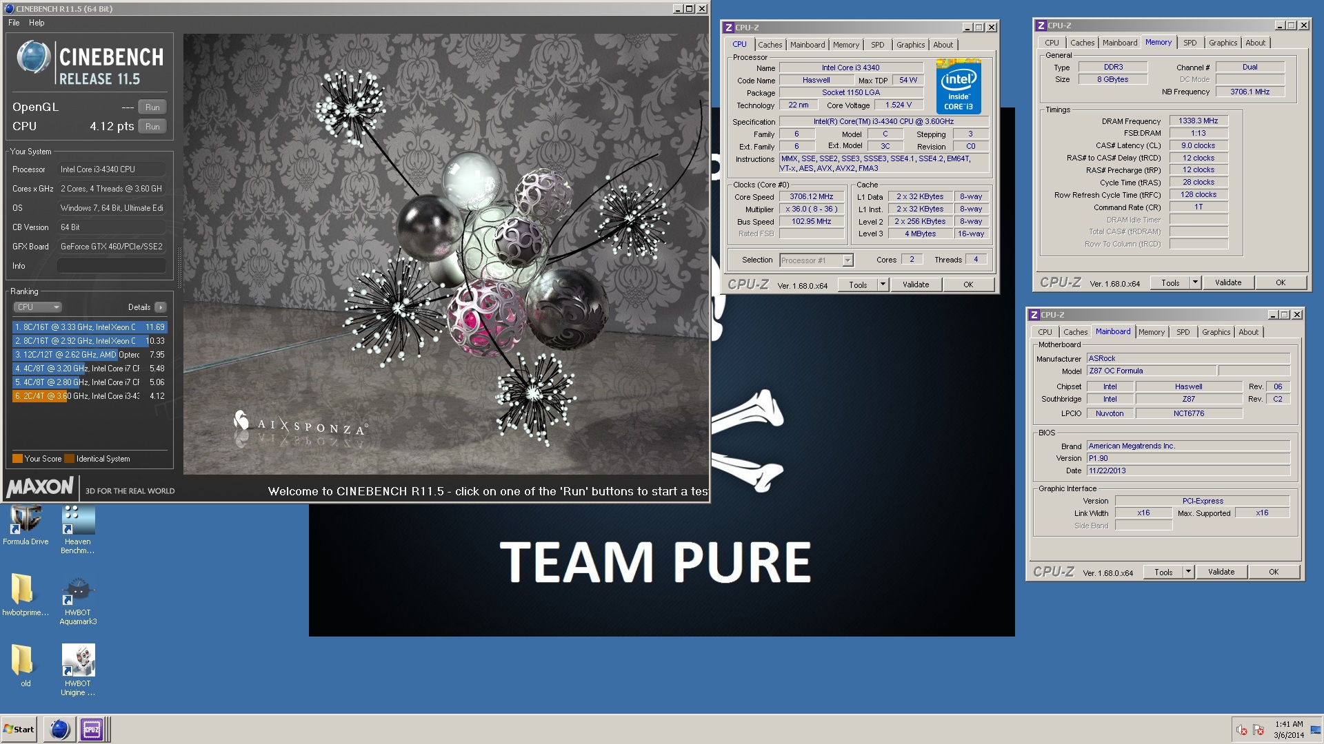Open the Ranking Details arrow button

click(x=160, y=307)
